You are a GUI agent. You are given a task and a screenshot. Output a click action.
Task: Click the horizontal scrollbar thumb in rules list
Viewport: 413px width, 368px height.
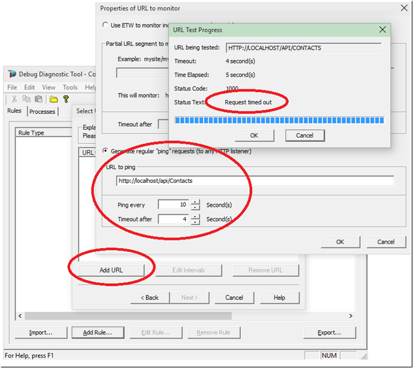pos(128,316)
